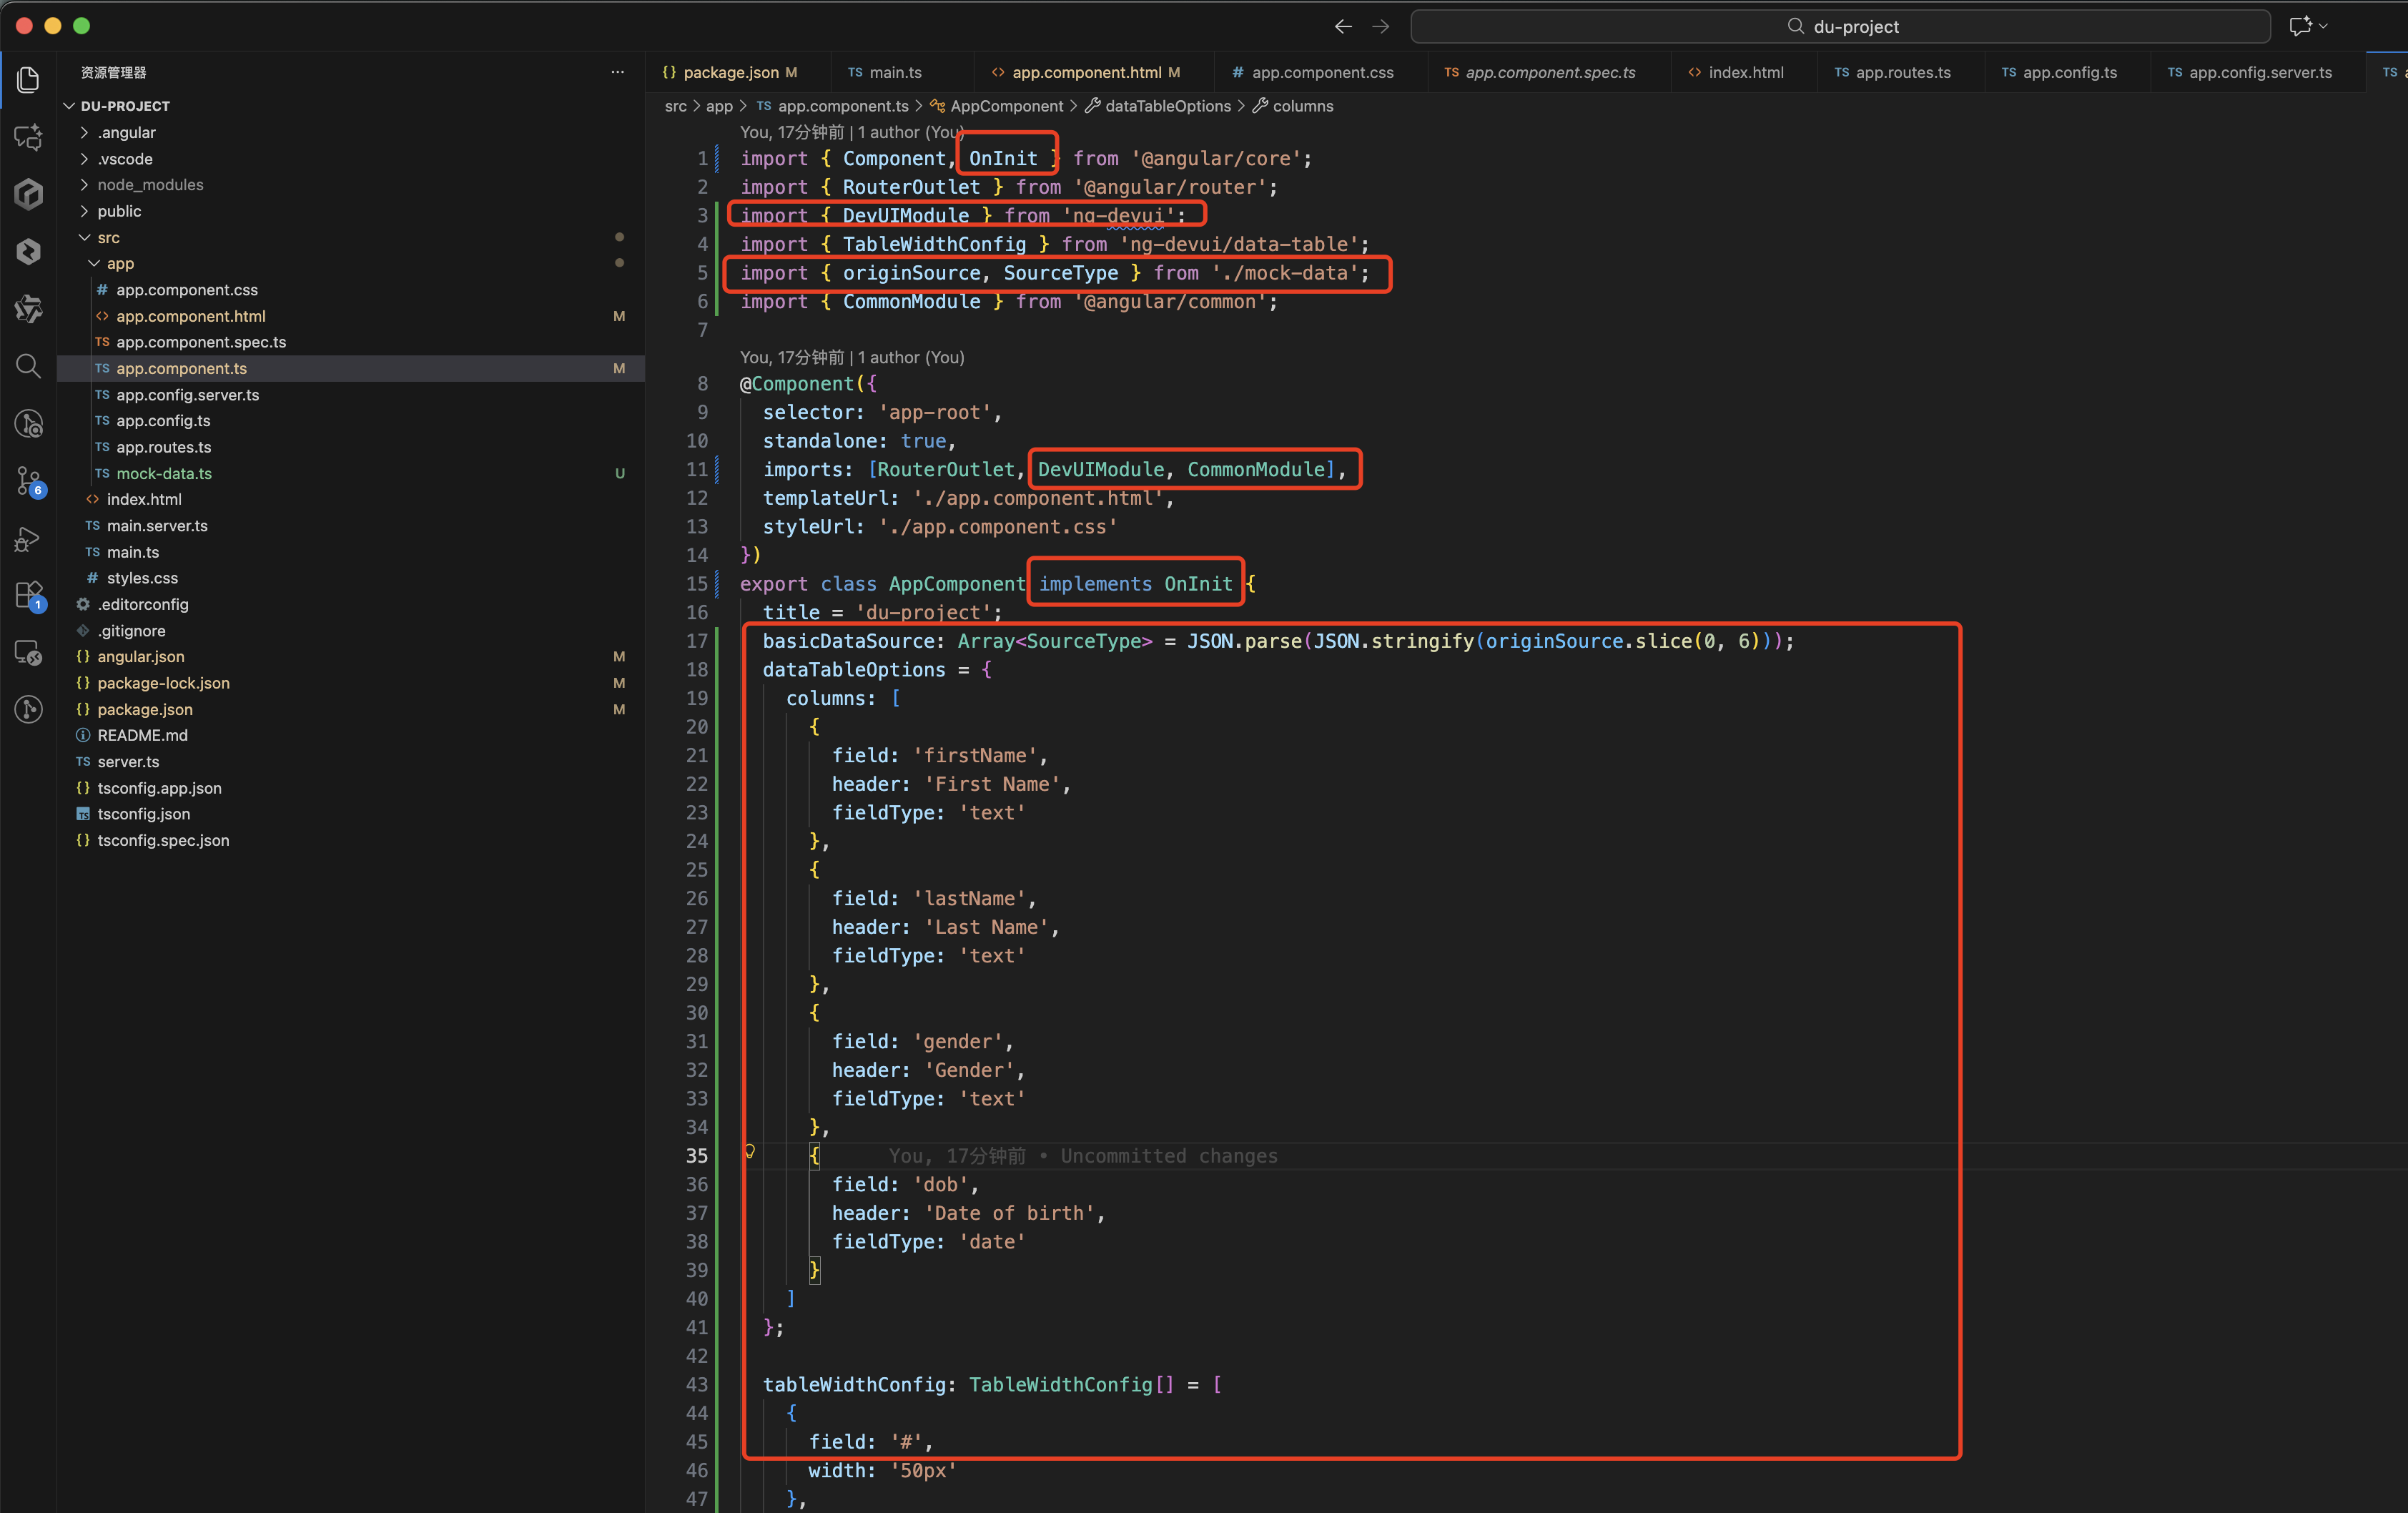
Task: Open the Remote Explorer icon
Action: (28, 653)
